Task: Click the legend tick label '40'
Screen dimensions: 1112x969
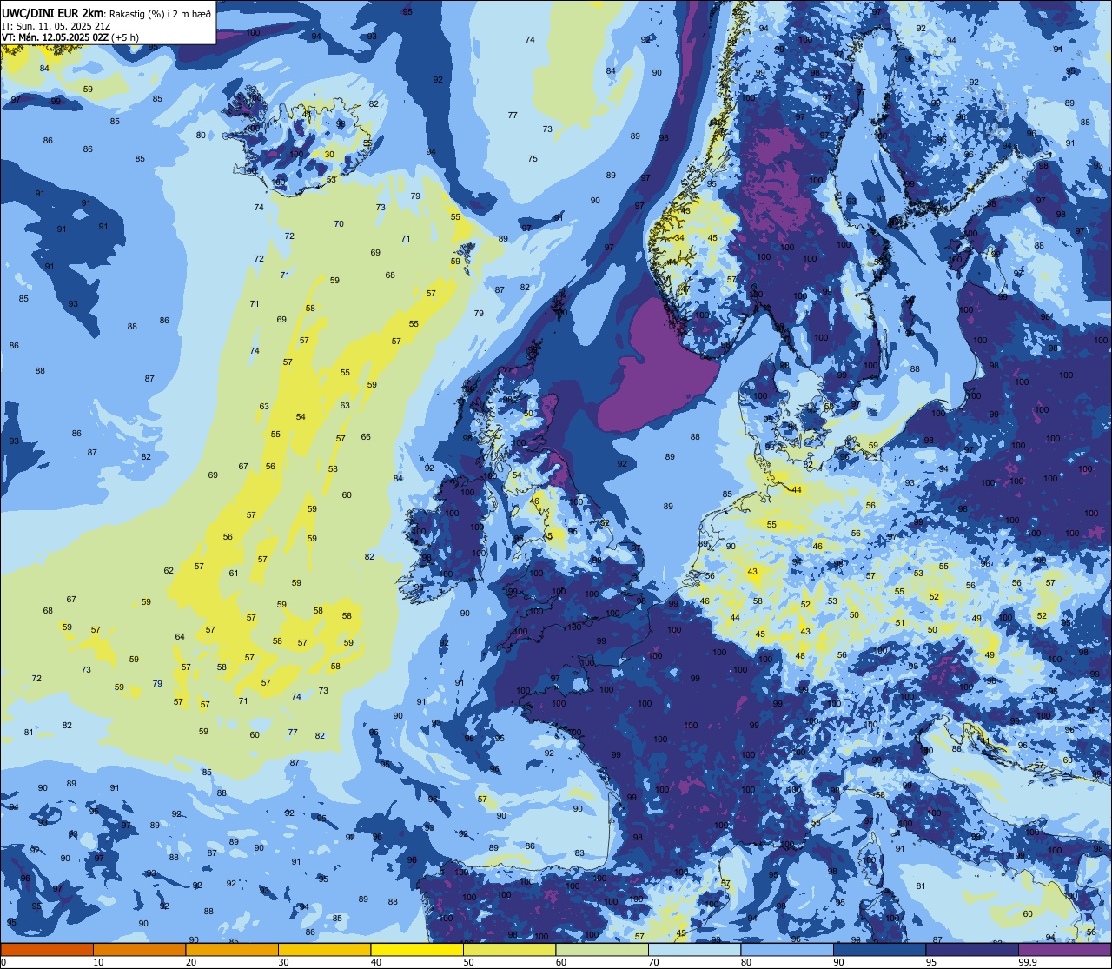Action: 376,962
